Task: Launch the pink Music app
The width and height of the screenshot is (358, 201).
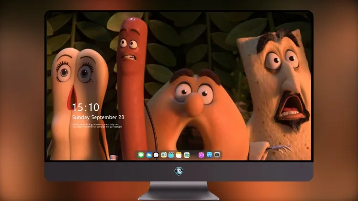Action: pyautogui.click(x=201, y=155)
